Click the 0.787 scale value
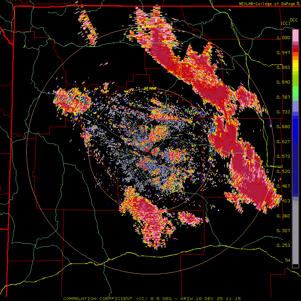 click(x=283, y=97)
